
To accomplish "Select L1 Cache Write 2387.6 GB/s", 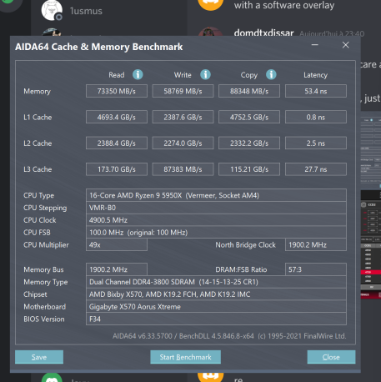I will (x=183, y=117).
